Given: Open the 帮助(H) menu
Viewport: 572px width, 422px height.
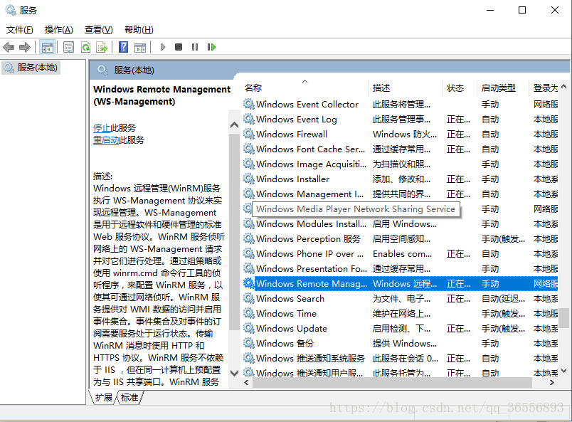Looking at the screenshot, I should coord(139,30).
